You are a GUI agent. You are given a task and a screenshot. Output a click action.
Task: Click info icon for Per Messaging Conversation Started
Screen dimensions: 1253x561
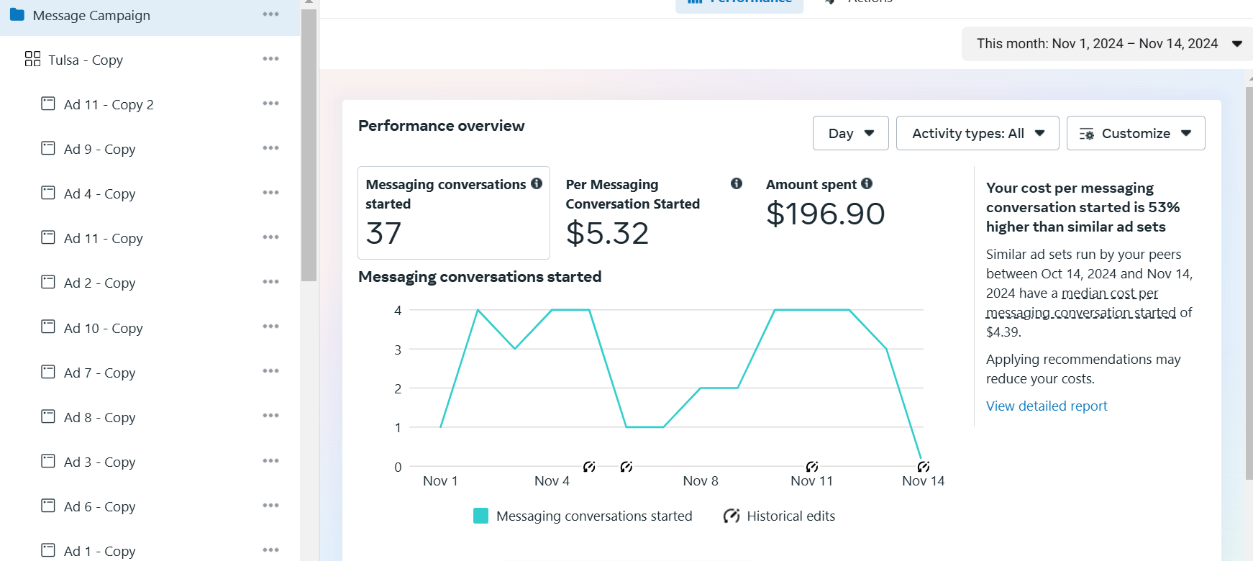[736, 184]
